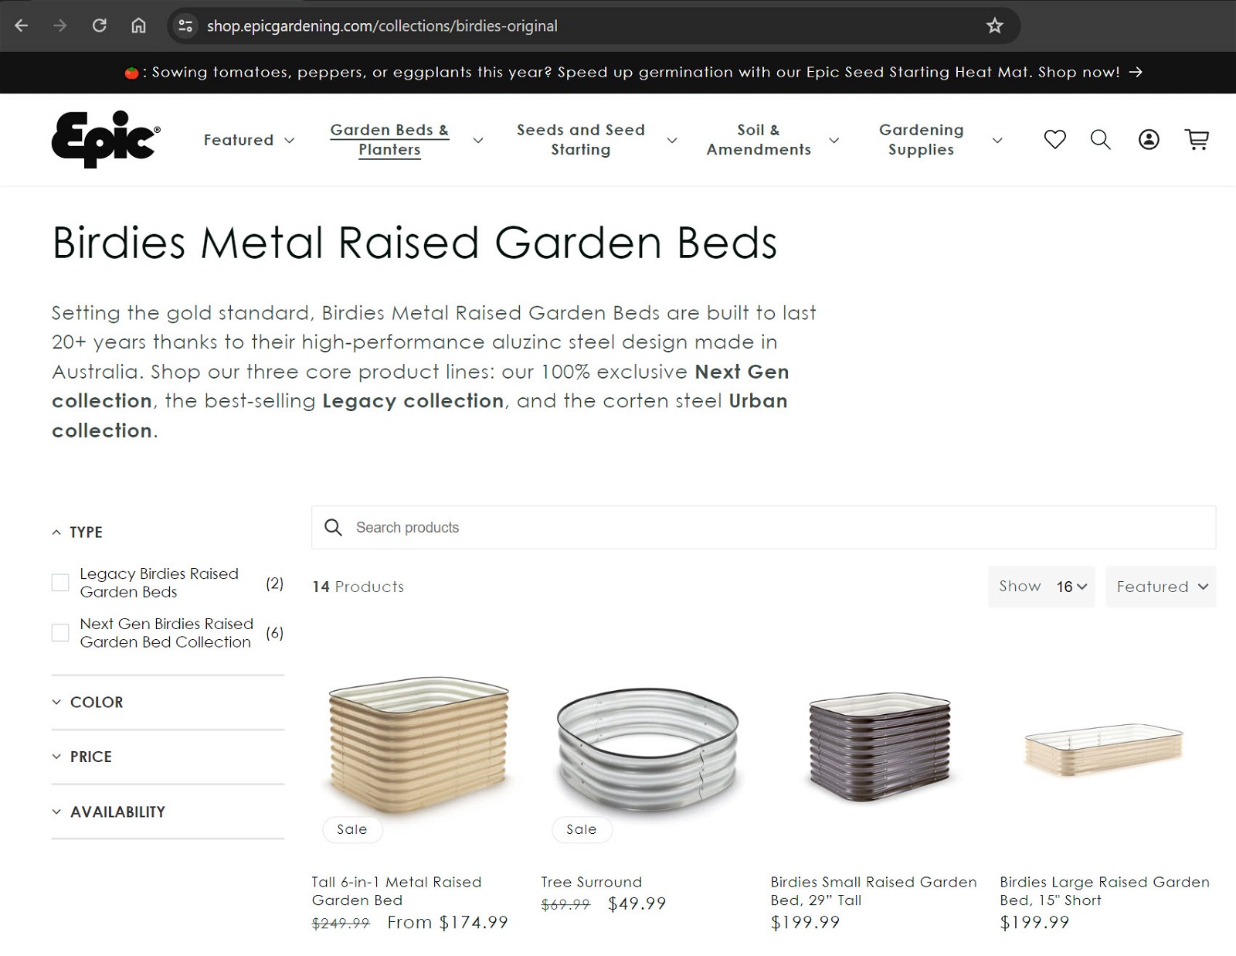Expand the PRICE filter section
Viewport: 1236px width, 956px height.
(x=90, y=757)
